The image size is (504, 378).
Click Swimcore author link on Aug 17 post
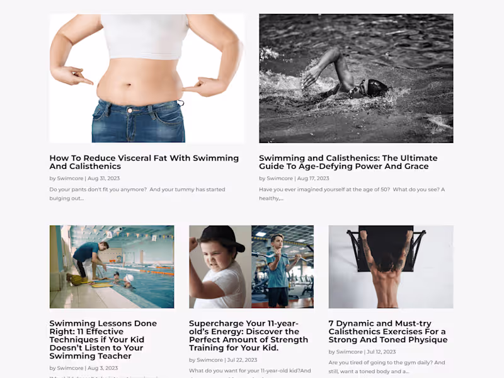pos(280,178)
